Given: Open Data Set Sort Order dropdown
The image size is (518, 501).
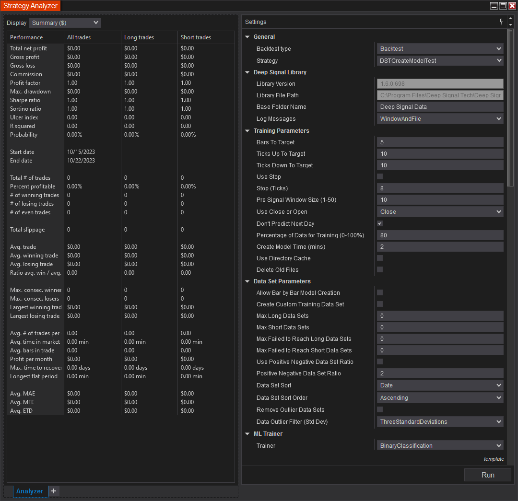Looking at the screenshot, I should point(440,398).
